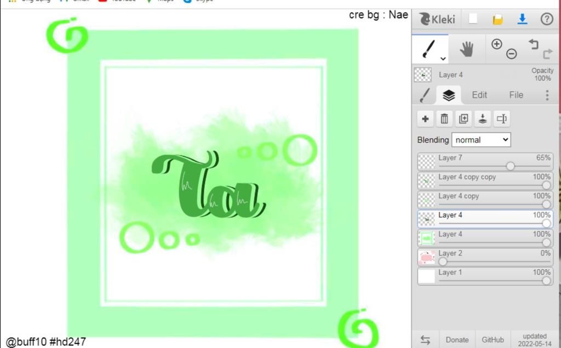Delete the layer with trash button
Viewport: 561px width, 348px height.
click(444, 118)
